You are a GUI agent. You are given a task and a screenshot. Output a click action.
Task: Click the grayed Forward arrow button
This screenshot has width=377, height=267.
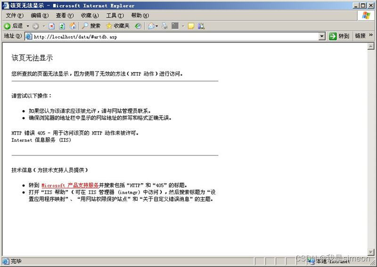pos(36,26)
